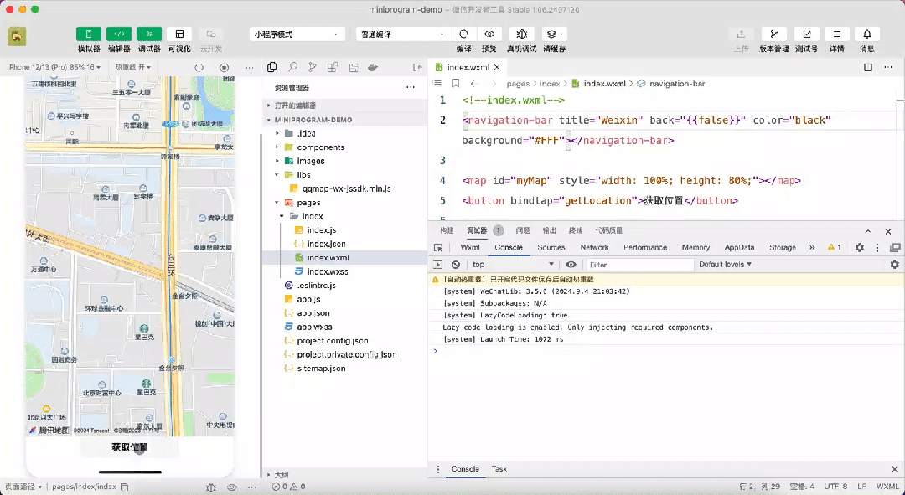Expand the images folder
This screenshot has width=905, height=495.
(x=344, y=161)
